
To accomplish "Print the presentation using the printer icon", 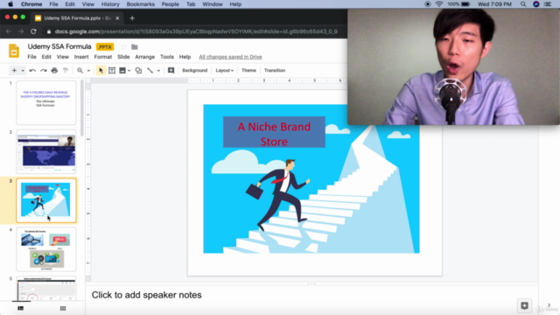I will click(54, 70).
